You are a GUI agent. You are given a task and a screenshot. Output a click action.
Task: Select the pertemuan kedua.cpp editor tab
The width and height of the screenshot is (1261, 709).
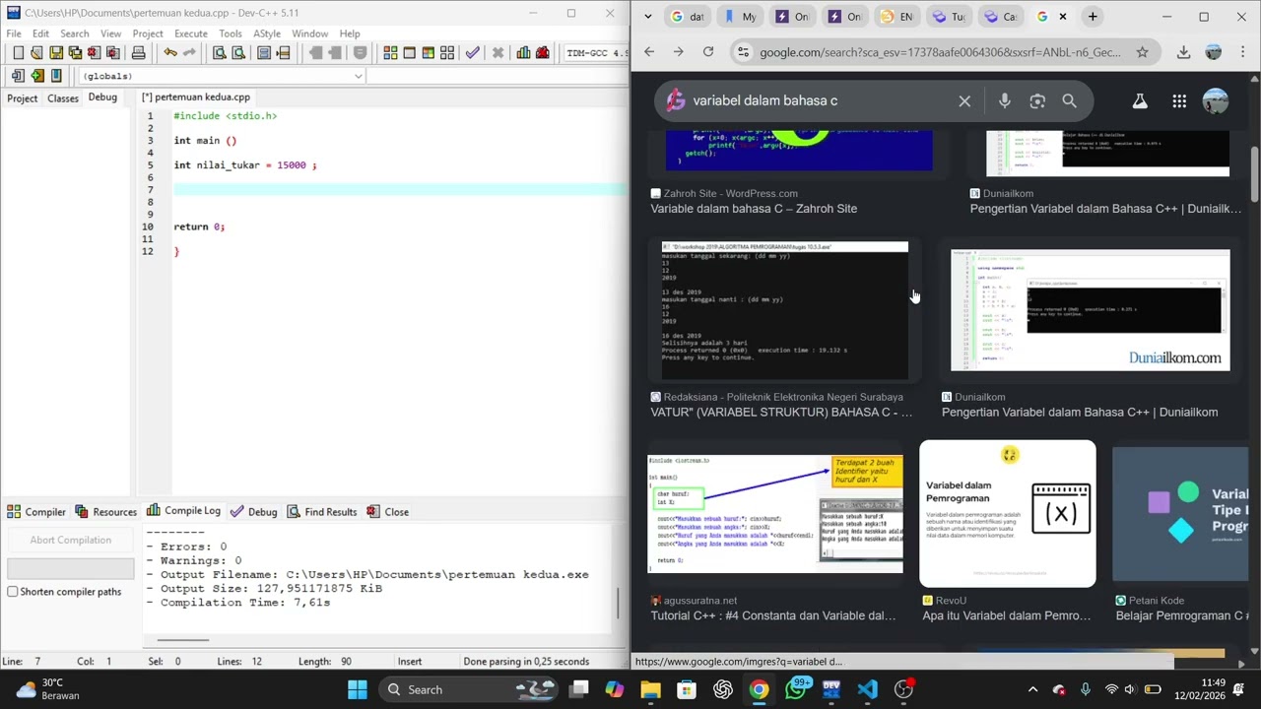point(195,97)
